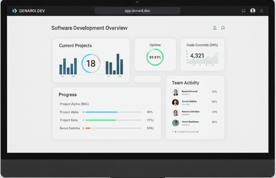Viewport: 276px width, 178px height.
Task: Select the team member avatar with 93%
Action: click(175, 103)
